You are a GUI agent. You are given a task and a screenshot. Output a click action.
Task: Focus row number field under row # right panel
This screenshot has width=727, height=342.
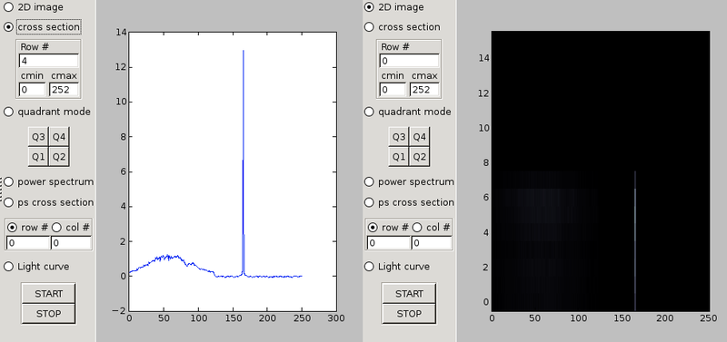pyautogui.click(x=388, y=242)
